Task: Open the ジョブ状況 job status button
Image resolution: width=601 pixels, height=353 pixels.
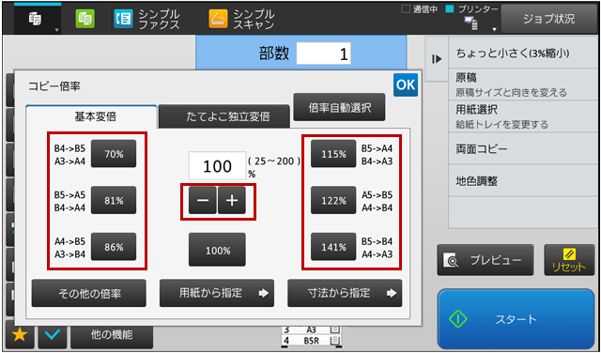Action: pyautogui.click(x=548, y=19)
